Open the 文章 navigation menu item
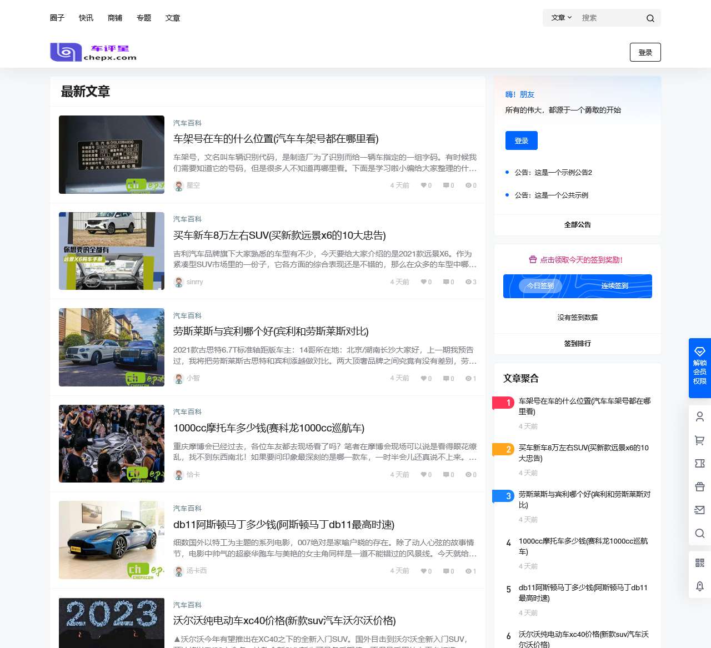This screenshot has width=711, height=648. click(173, 18)
